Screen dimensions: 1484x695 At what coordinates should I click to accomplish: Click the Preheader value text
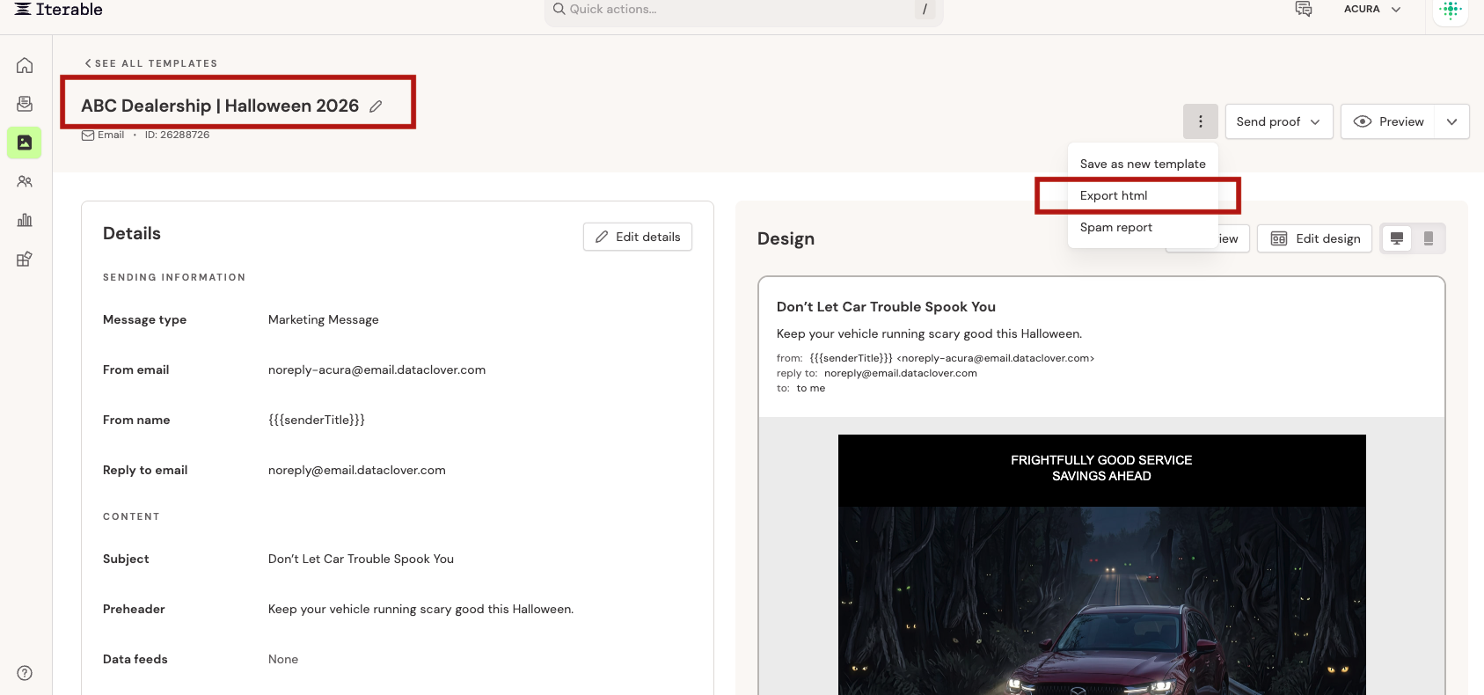(420, 609)
